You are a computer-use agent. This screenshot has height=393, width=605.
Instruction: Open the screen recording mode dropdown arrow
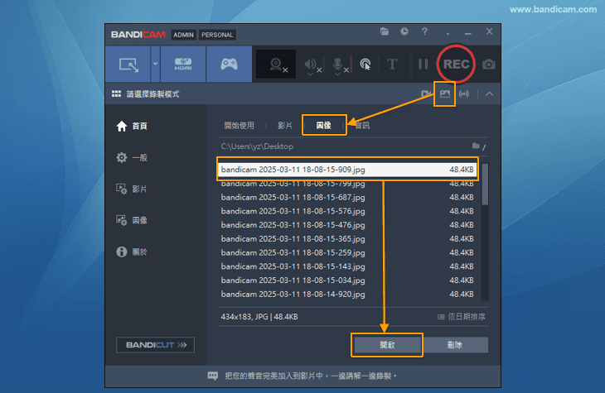(x=155, y=65)
